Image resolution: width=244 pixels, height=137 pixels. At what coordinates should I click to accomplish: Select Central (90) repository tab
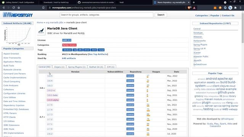pos(44,67)
